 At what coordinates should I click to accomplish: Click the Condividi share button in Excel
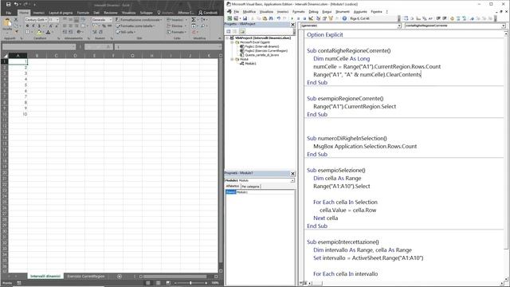click(x=208, y=13)
